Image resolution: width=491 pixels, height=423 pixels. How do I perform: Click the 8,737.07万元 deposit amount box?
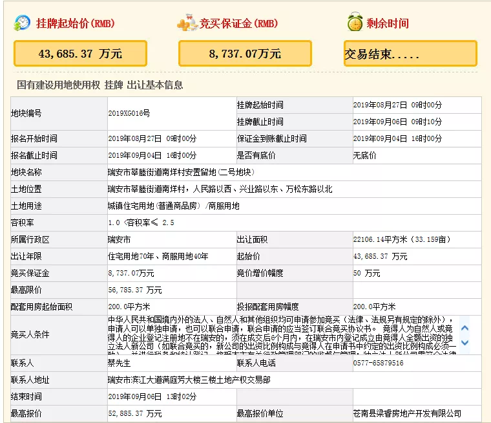(245, 54)
